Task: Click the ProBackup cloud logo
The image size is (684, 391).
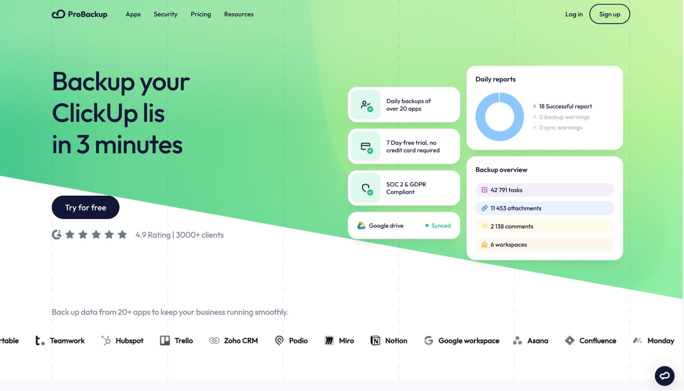Action: pyautogui.click(x=59, y=14)
